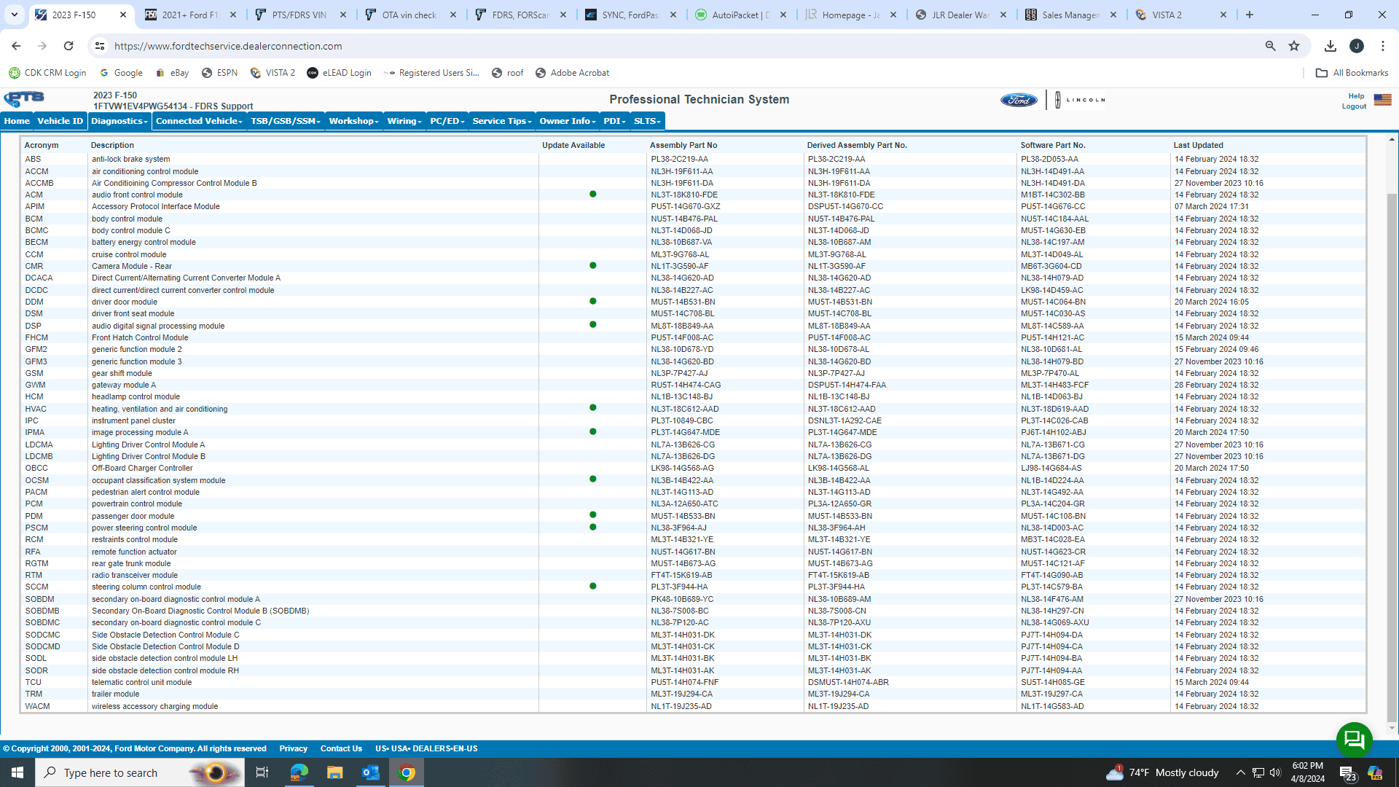Click the Ford oval logo

(x=1019, y=100)
